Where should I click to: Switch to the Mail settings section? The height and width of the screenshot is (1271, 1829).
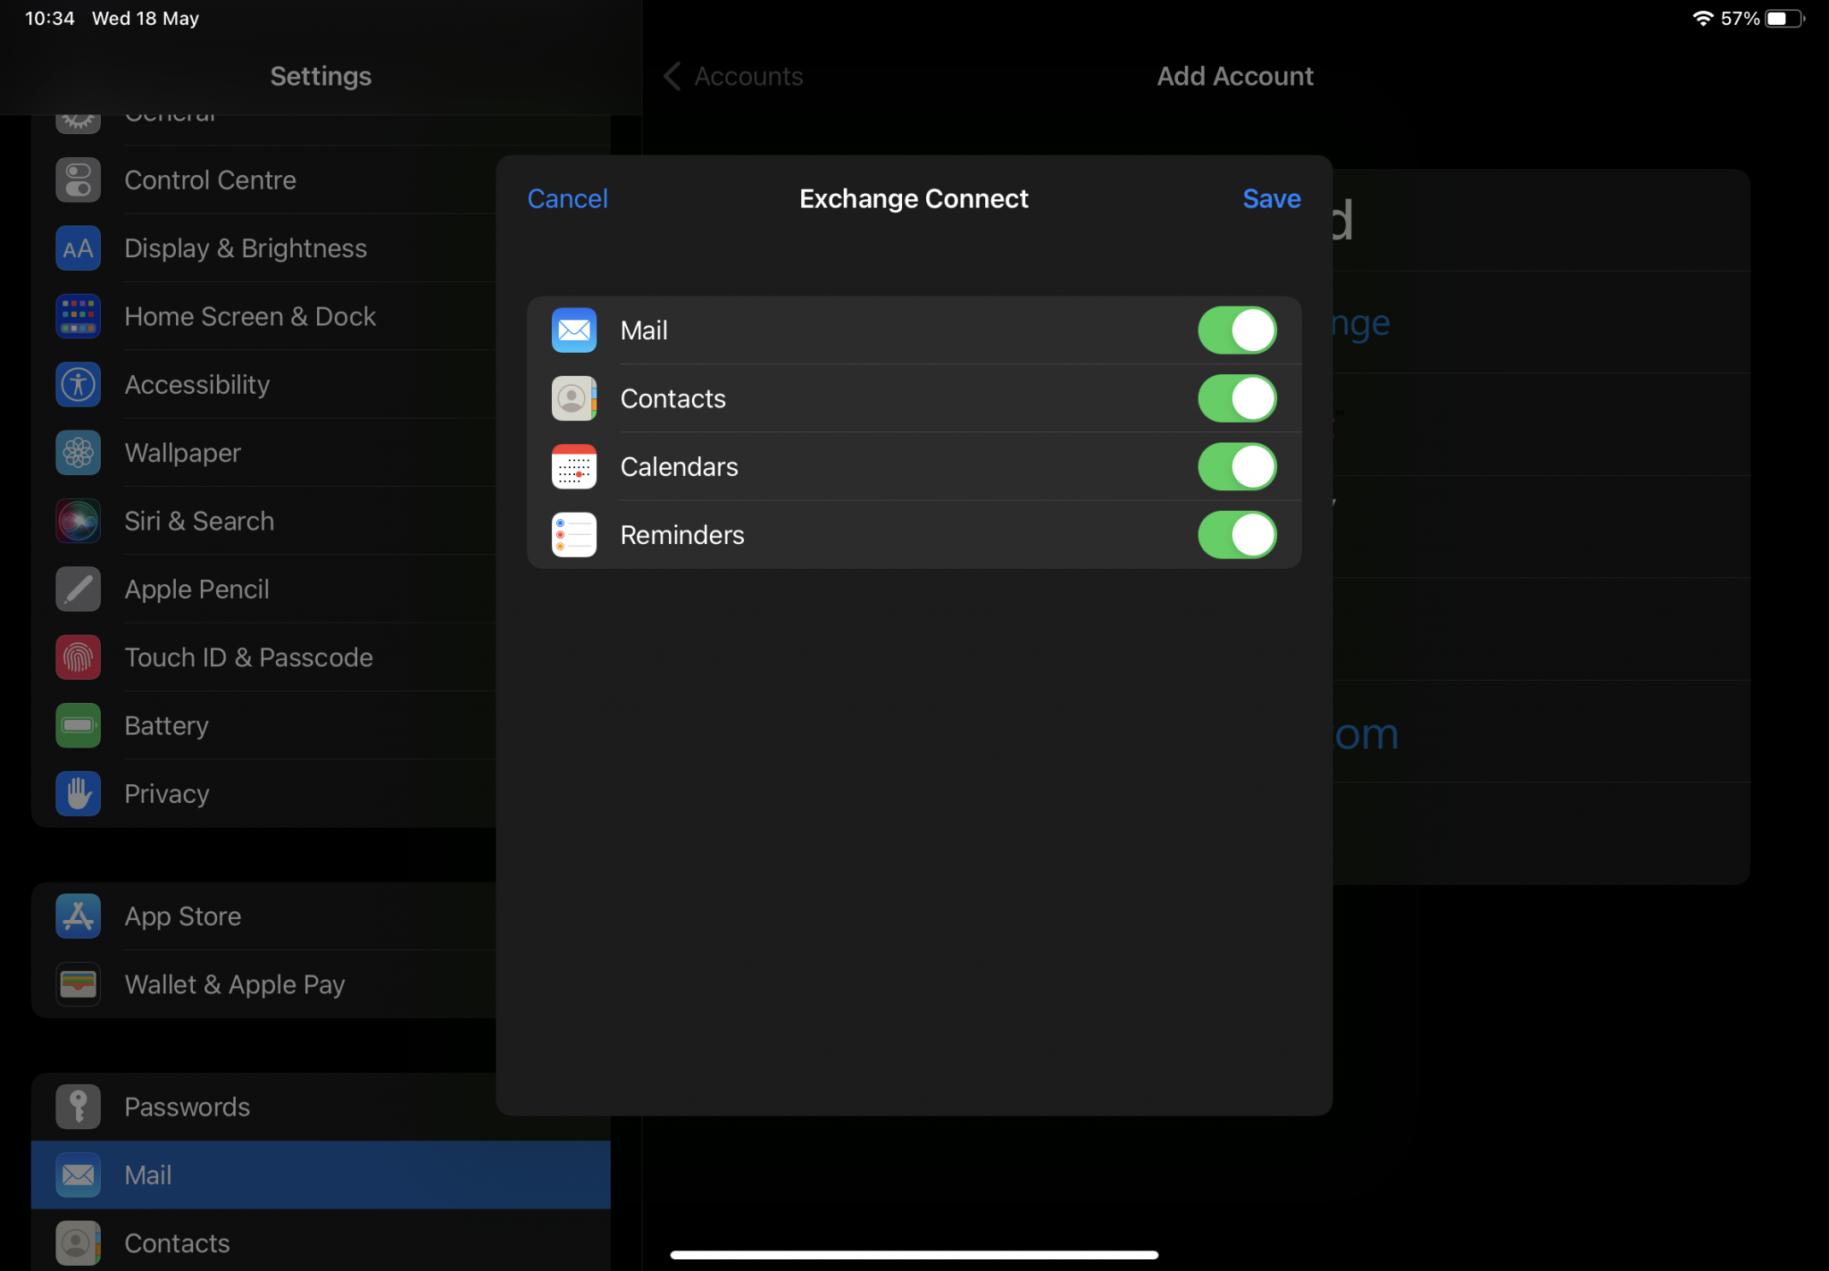click(x=148, y=1175)
